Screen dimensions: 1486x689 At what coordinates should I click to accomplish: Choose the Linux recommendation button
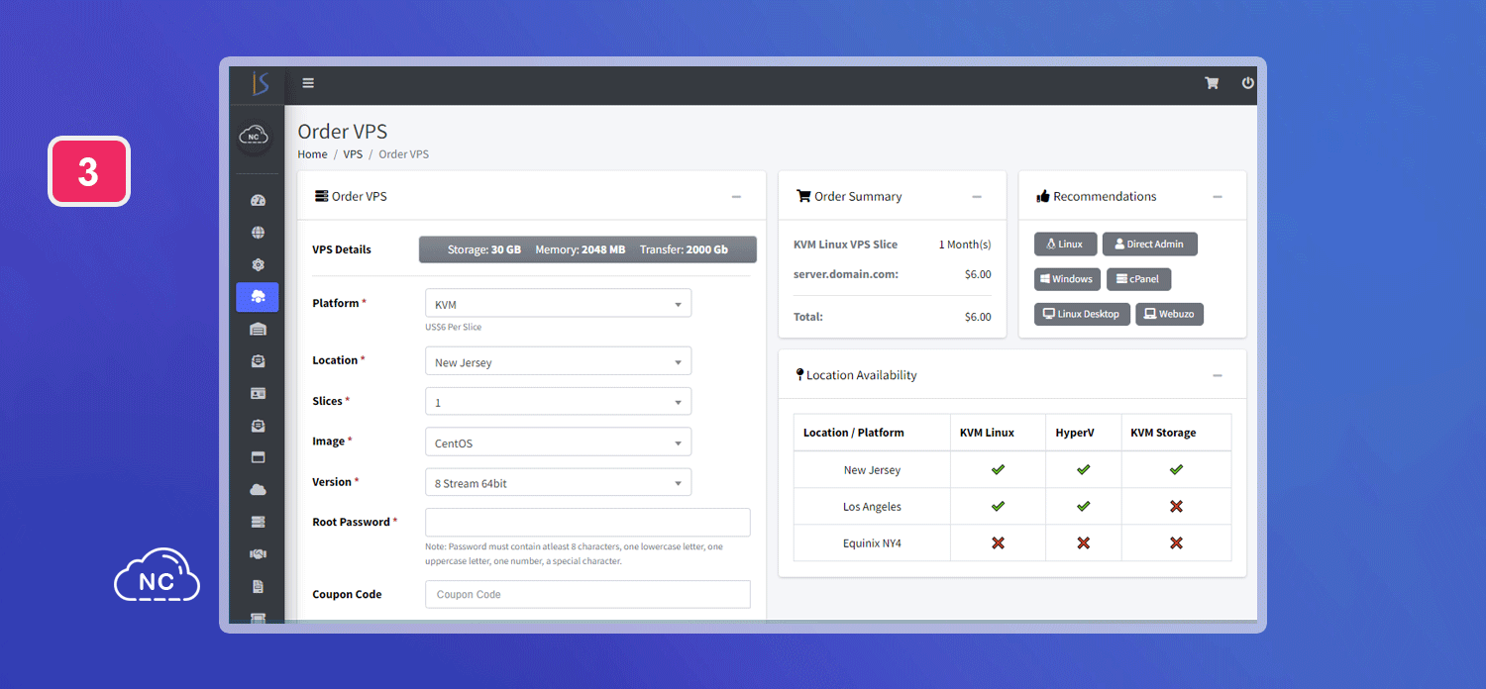pyautogui.click(x=1065, y=245)
